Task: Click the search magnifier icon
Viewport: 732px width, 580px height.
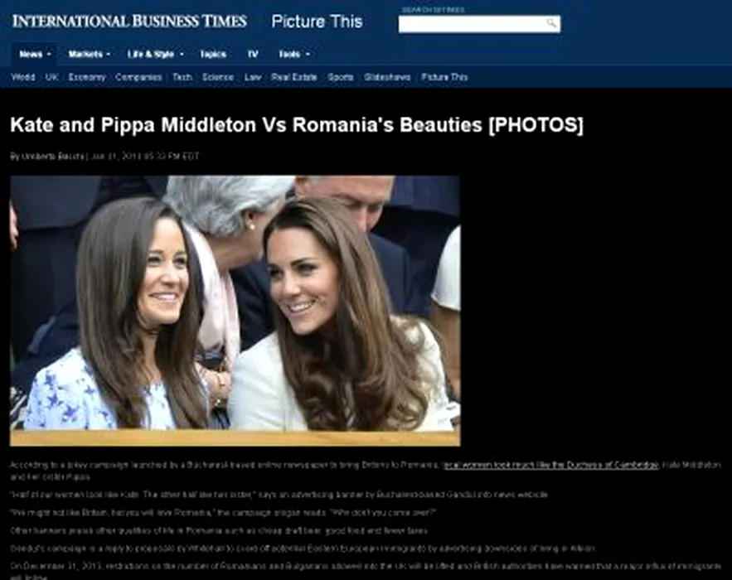Action: [551, 23]
